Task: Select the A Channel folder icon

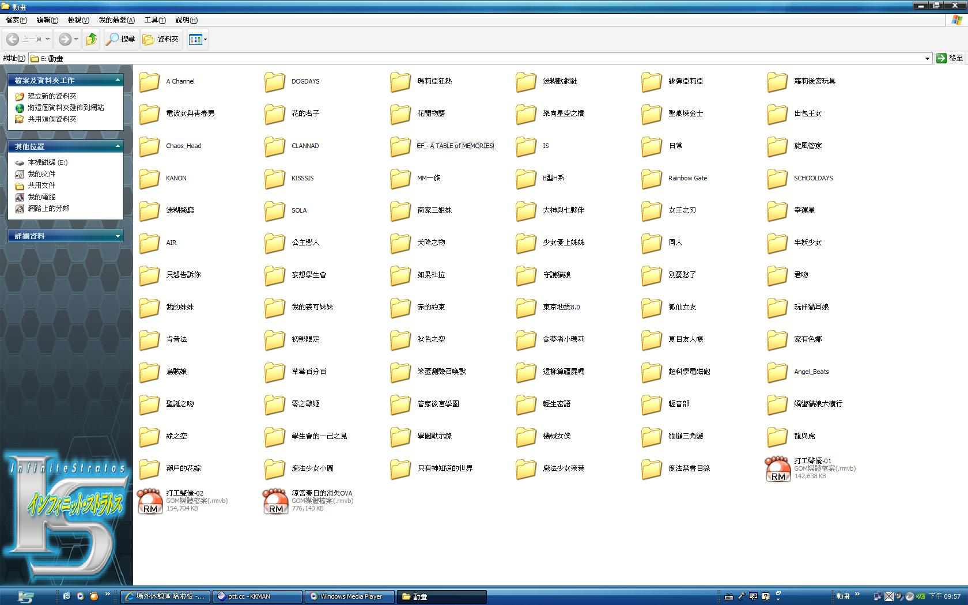Action: click(149, 82)
